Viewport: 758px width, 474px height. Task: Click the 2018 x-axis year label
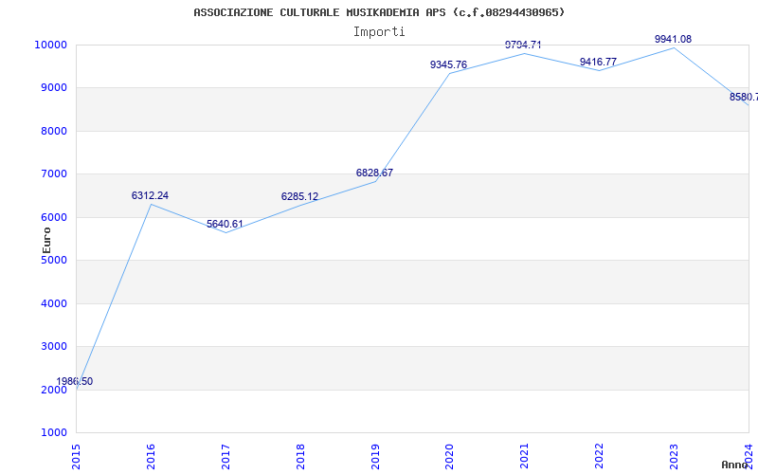coord(300,456)
